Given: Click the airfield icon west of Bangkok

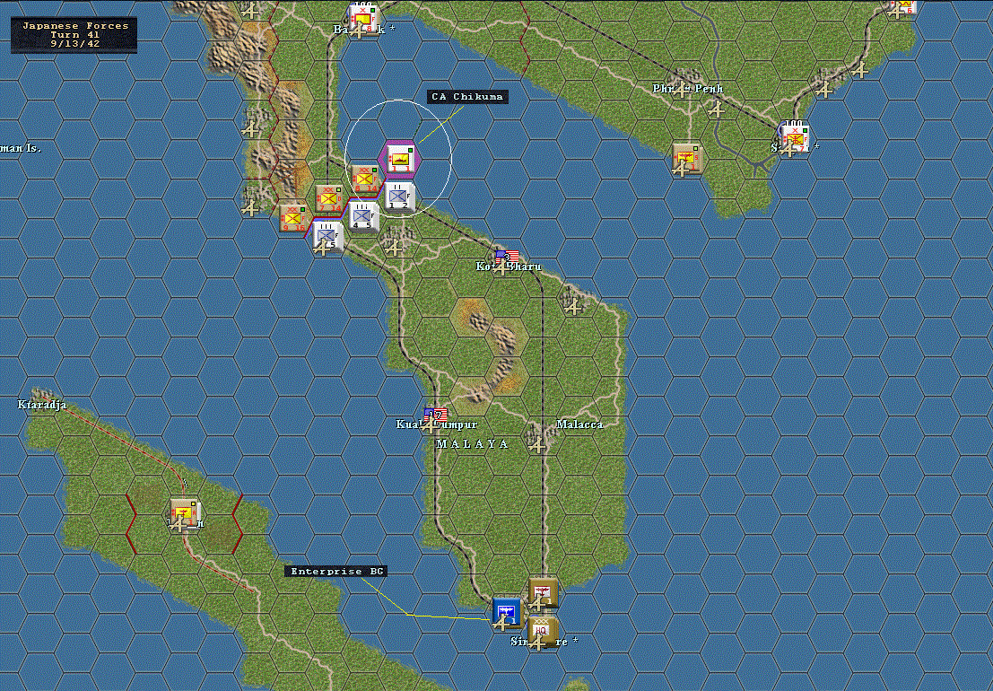Looking at the screenshot, I should point(251,11).
